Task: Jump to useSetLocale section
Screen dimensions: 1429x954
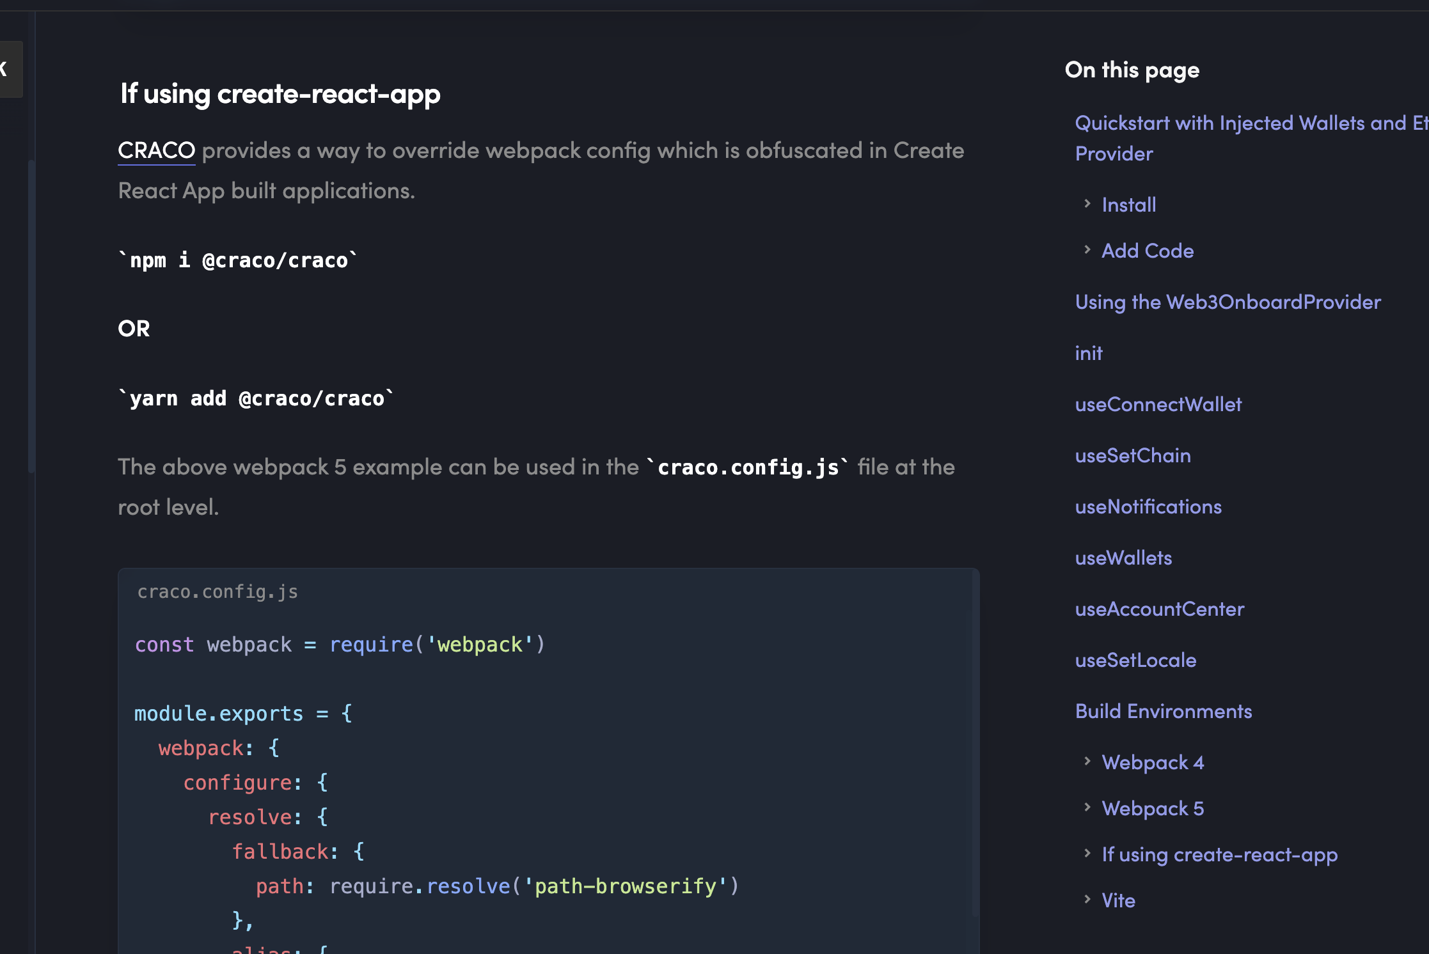Action: tap(1135, 660)
